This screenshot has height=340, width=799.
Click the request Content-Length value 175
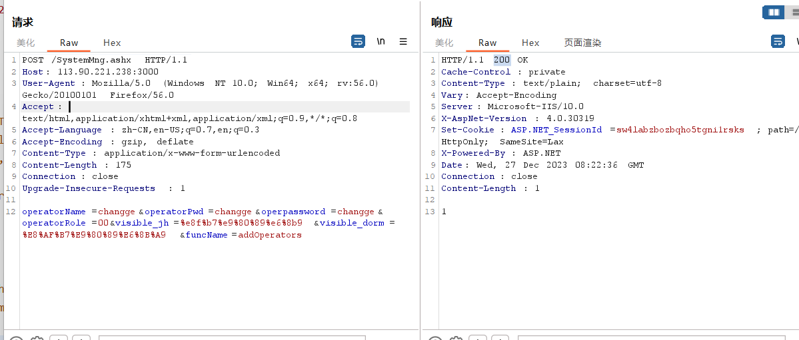(x=123, y=165)
